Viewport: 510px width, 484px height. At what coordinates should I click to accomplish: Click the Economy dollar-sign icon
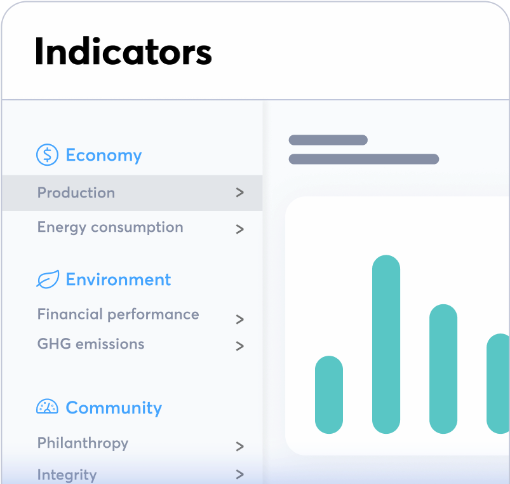(47, 155)
